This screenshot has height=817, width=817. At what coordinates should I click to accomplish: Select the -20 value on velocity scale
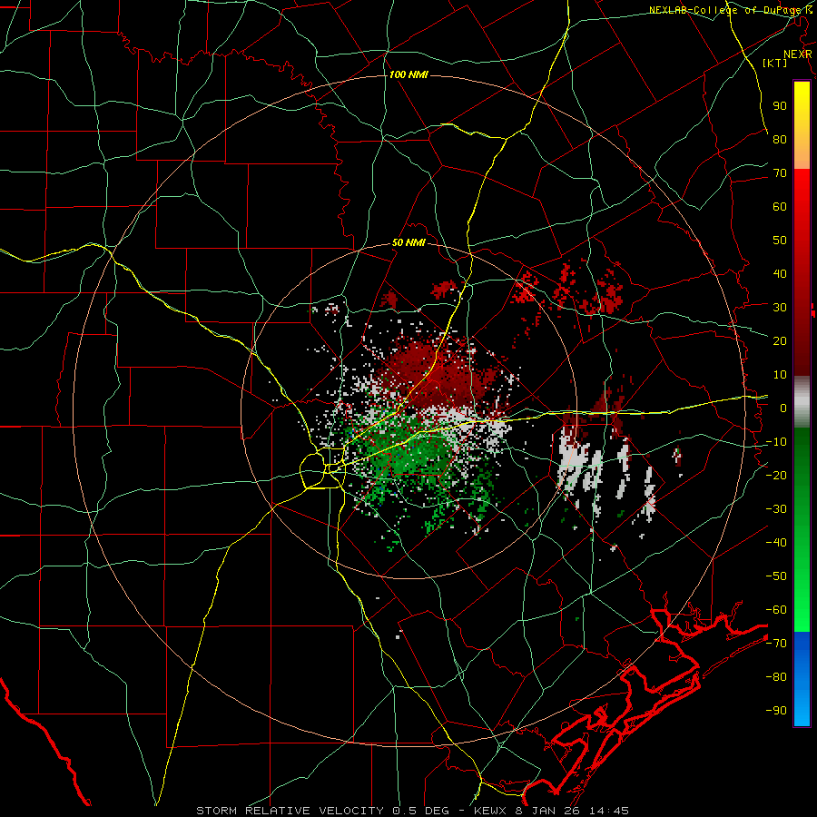(x=776, y=475)
